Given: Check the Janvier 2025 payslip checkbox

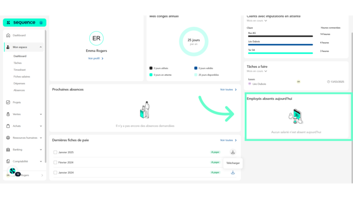Looking at the screenshot, I should tap(55, 152).
